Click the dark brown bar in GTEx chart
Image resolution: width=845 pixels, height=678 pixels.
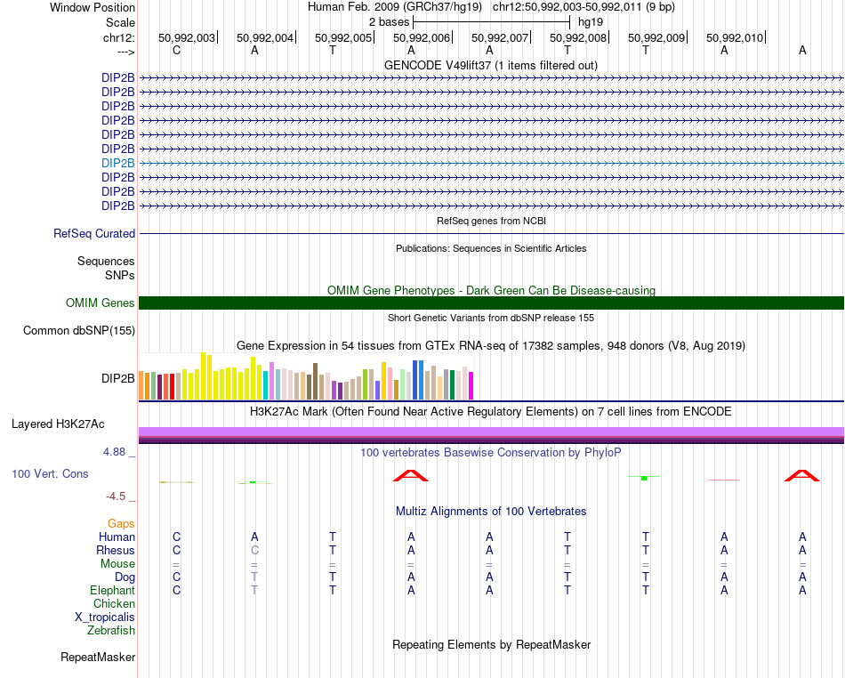(315, 382)
